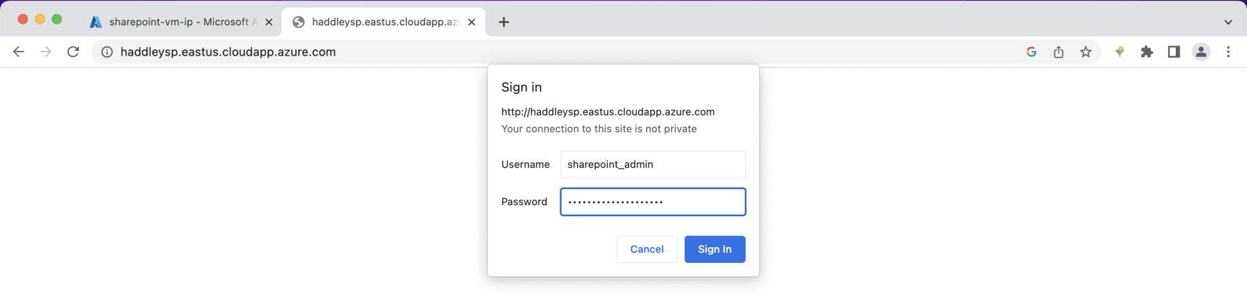Focus the Username input field
This screenshot has height=307, width=1247.
coord(652,164)
